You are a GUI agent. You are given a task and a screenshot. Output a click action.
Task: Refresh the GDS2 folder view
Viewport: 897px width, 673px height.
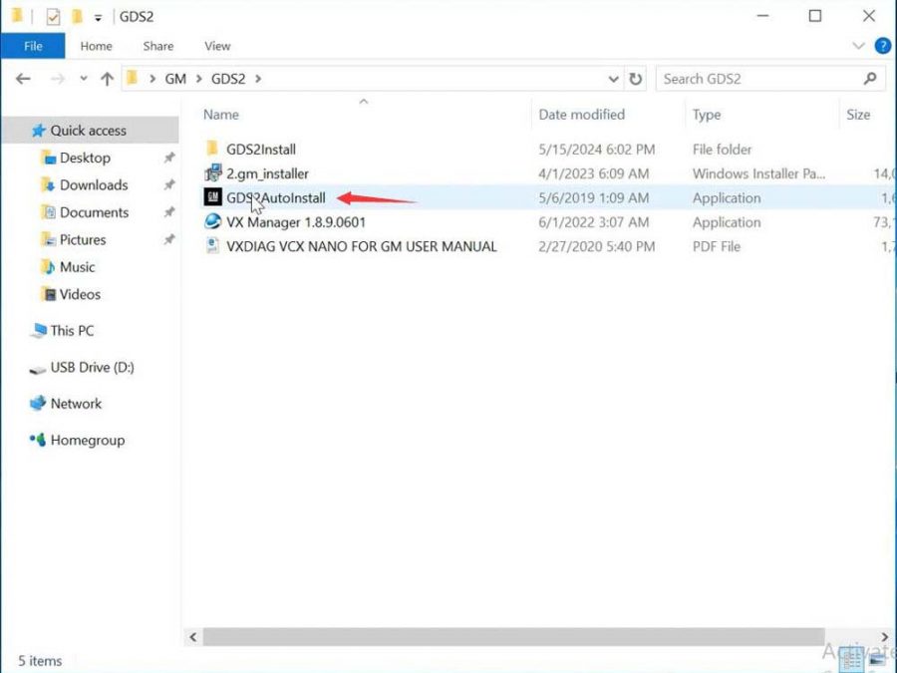(637, 78)
